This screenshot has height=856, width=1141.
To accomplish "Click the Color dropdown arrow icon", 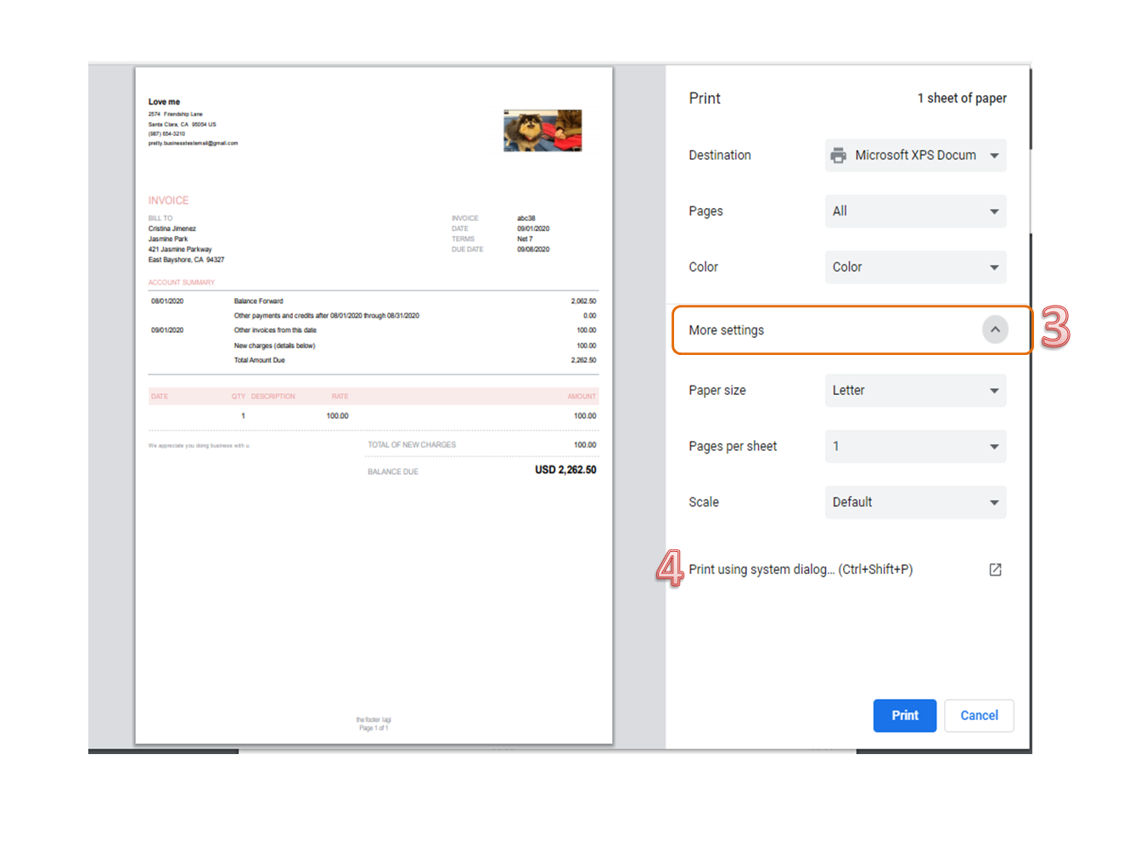I will click(x=993, y=267).
